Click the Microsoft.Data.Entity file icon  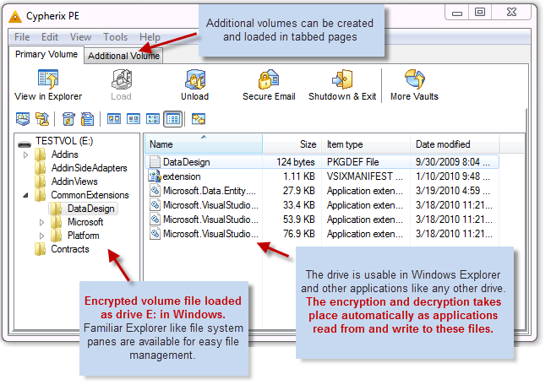coord(155,191)
